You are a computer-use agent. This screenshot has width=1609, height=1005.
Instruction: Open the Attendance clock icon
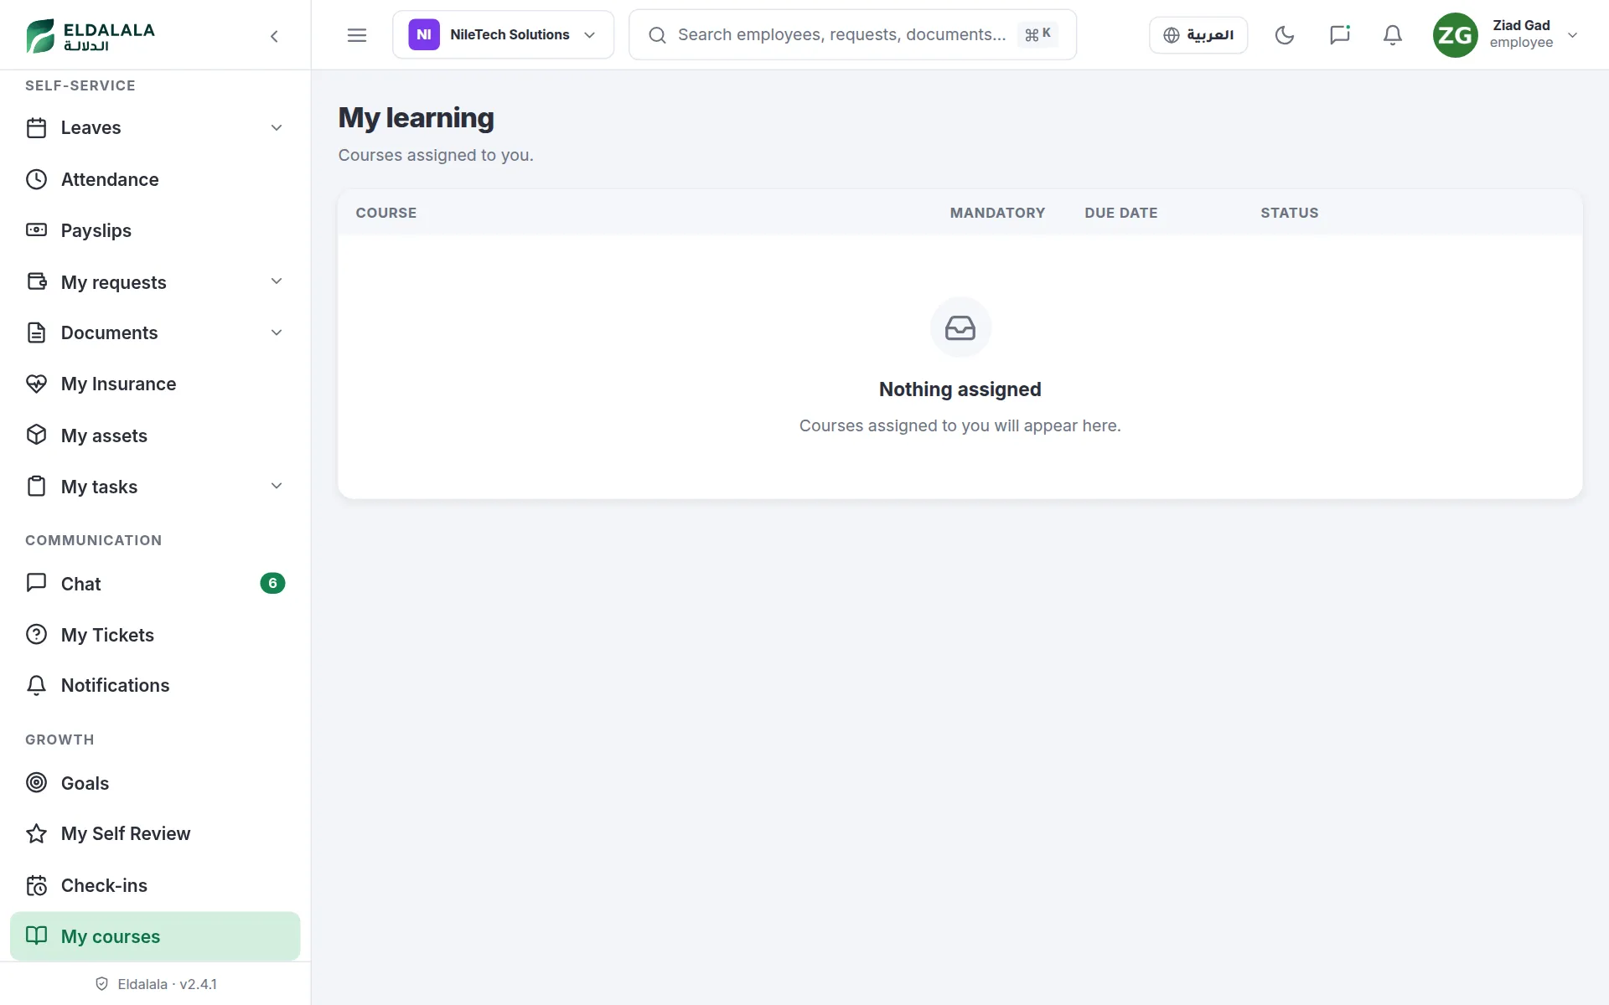(36, 179)
